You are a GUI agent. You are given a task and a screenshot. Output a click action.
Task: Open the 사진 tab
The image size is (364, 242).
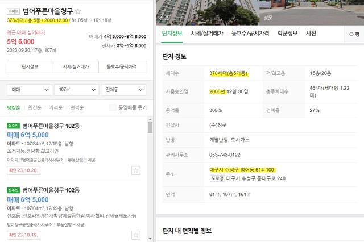click(311, 34)
